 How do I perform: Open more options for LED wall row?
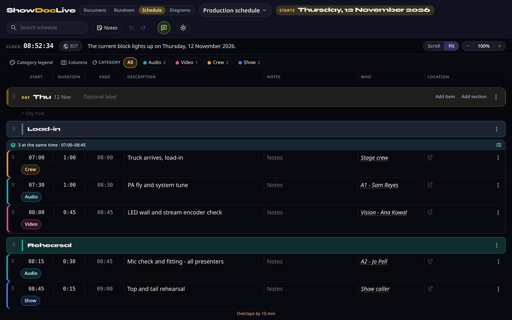point(498,212)
